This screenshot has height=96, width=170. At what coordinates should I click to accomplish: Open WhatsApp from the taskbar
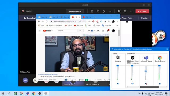(x=15, y=93)
